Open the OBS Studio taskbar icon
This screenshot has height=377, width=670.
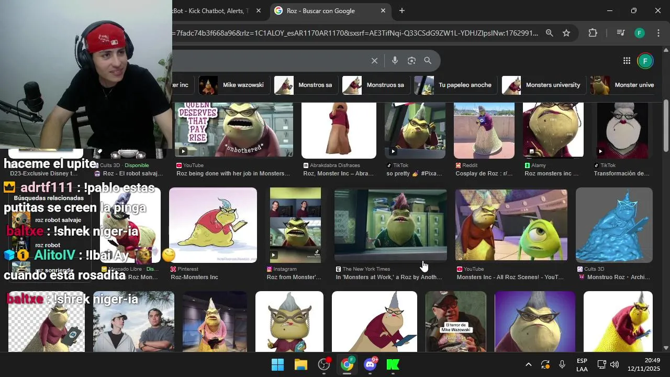coord(324,364)
